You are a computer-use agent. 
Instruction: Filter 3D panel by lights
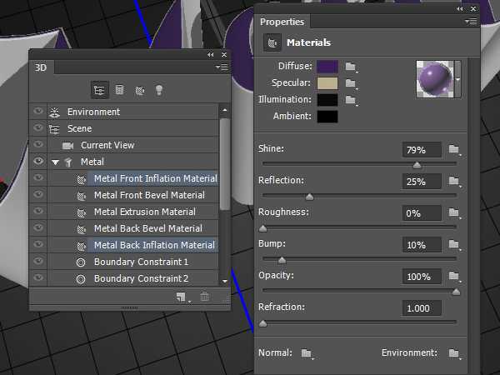coord(158,90)
